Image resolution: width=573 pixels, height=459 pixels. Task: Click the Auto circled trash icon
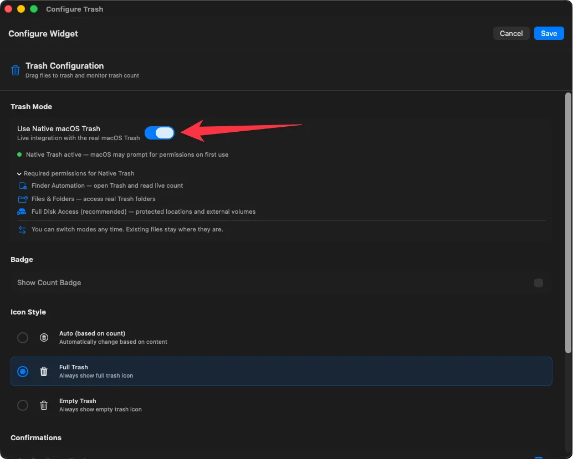(x=44, y=337)
